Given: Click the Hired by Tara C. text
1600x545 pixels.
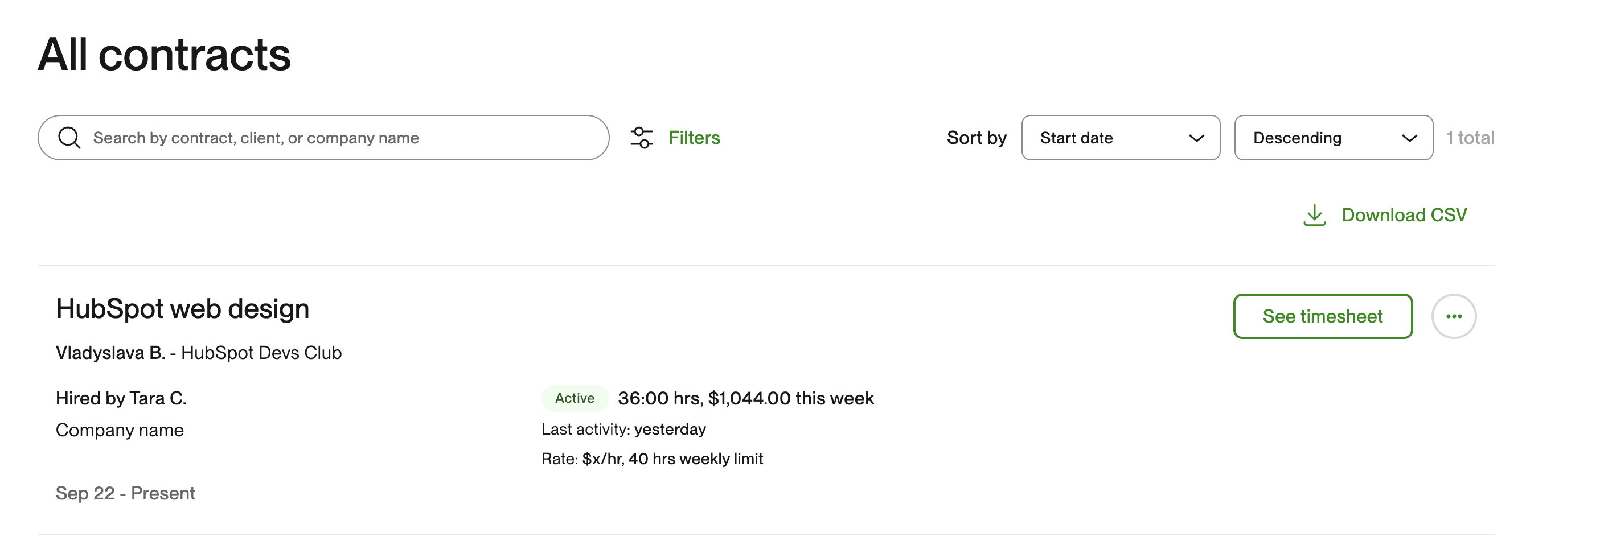Looking at the screenshot, I should [121, 398].
